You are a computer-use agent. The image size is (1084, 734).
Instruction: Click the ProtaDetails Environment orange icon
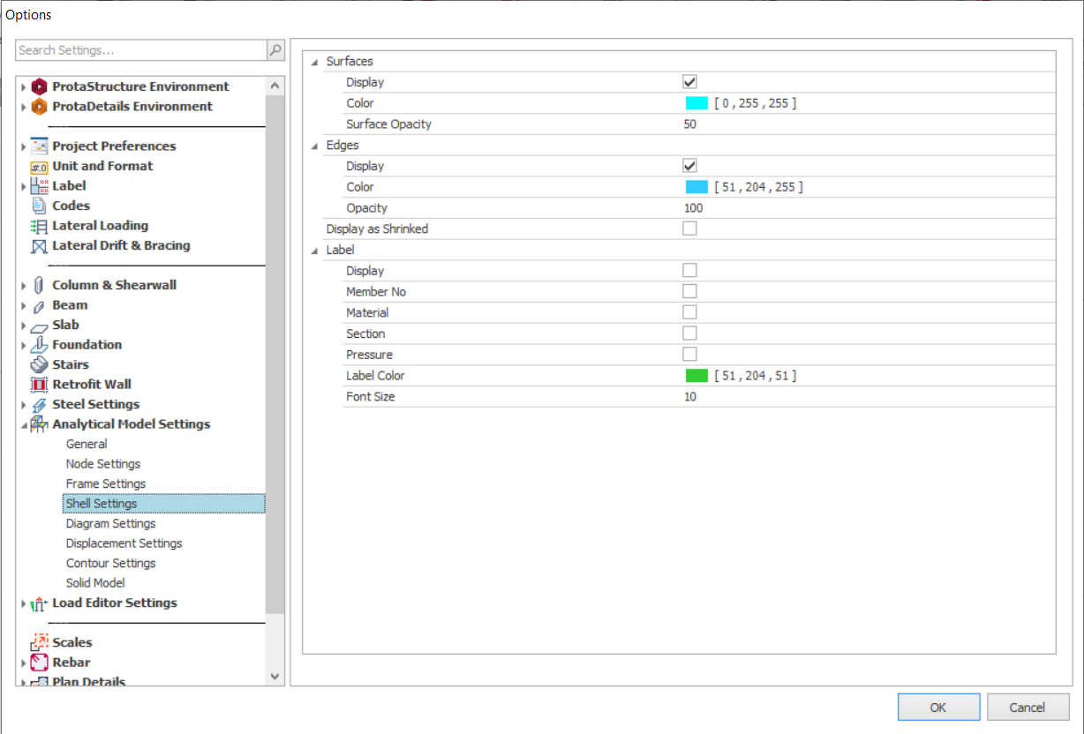(39, 107)
